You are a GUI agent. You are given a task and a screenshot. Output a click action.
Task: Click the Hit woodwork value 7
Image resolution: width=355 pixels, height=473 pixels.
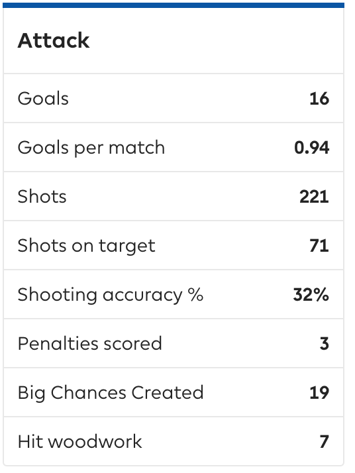(325, 442)
